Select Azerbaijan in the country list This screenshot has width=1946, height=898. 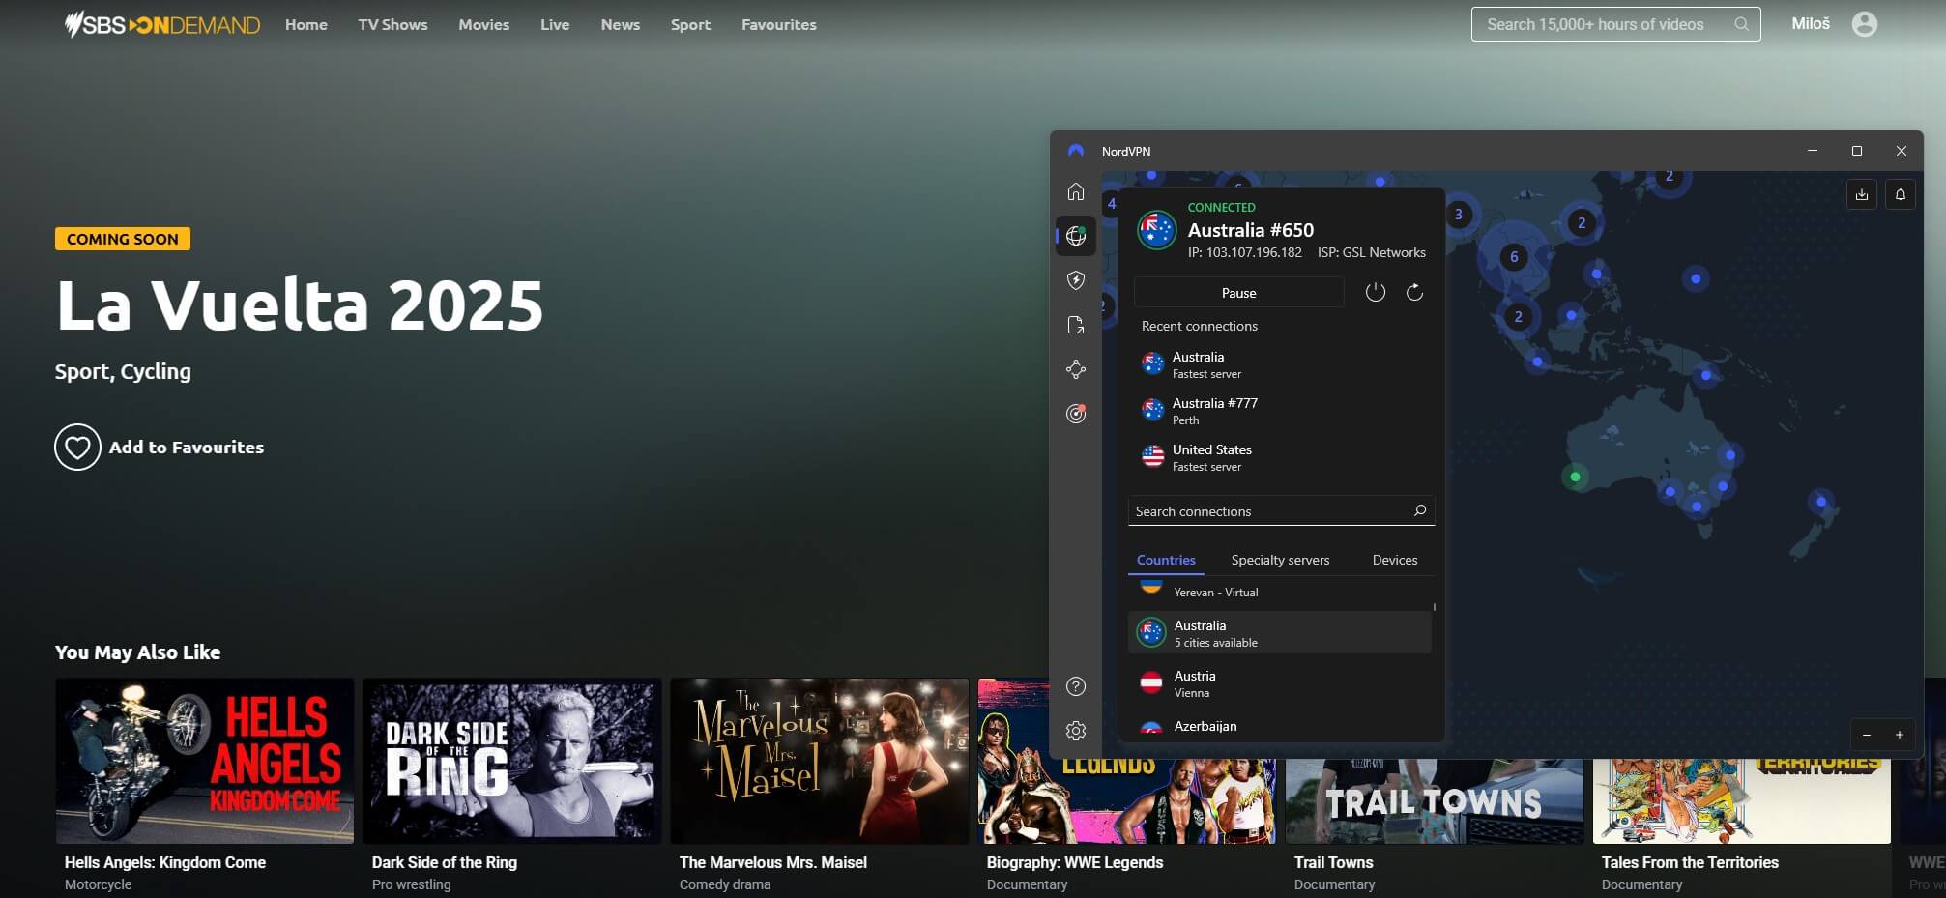1280,727
